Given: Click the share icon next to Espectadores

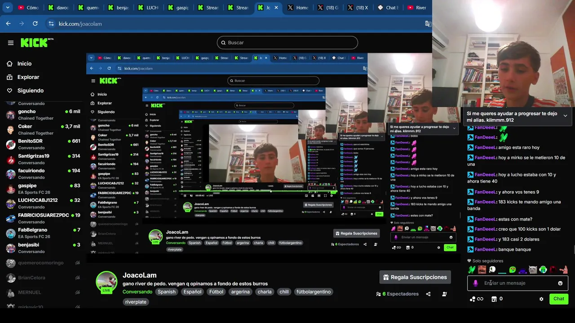Looking at the screenshot, I should pos(428,294).
